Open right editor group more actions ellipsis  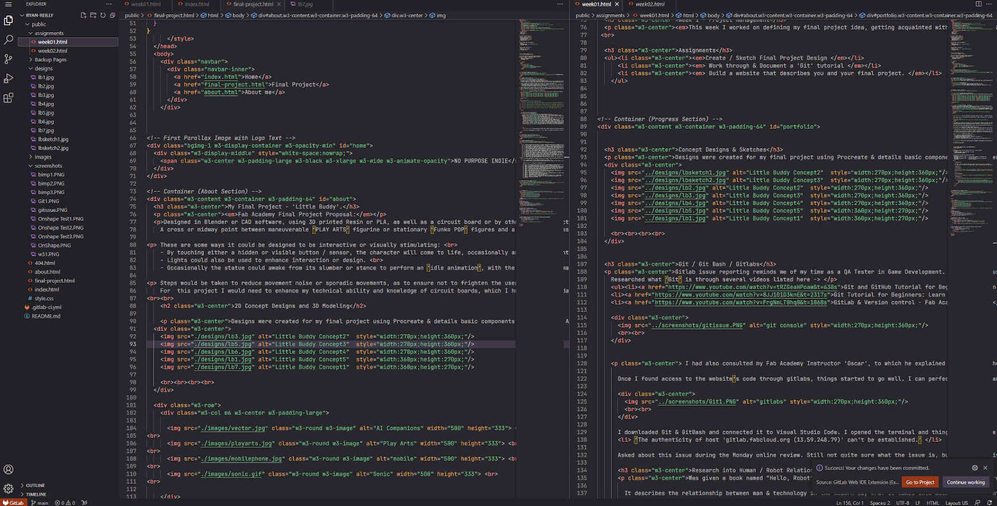(989, 4)
